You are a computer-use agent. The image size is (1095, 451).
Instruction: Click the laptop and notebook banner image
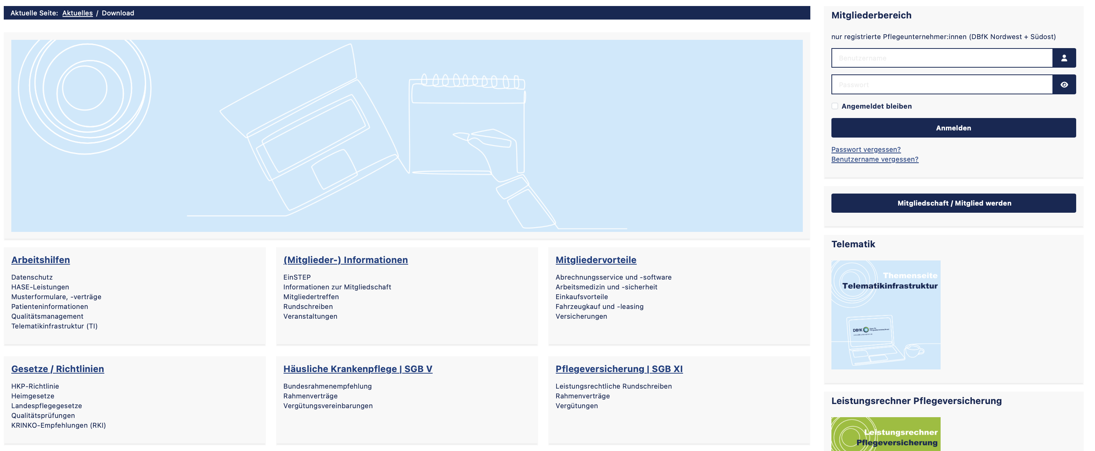point(407,136)
